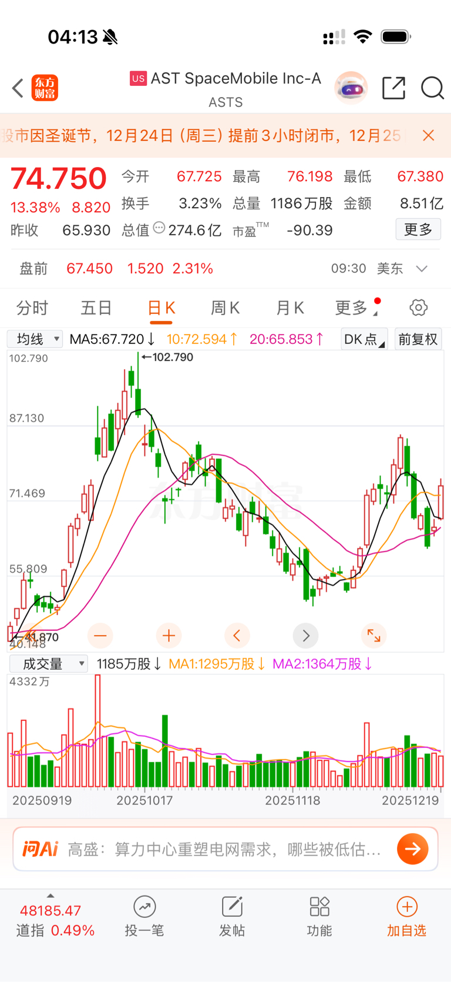Tap the 总值 info face icon
The image size is (451, 982).
pos(159,228)
